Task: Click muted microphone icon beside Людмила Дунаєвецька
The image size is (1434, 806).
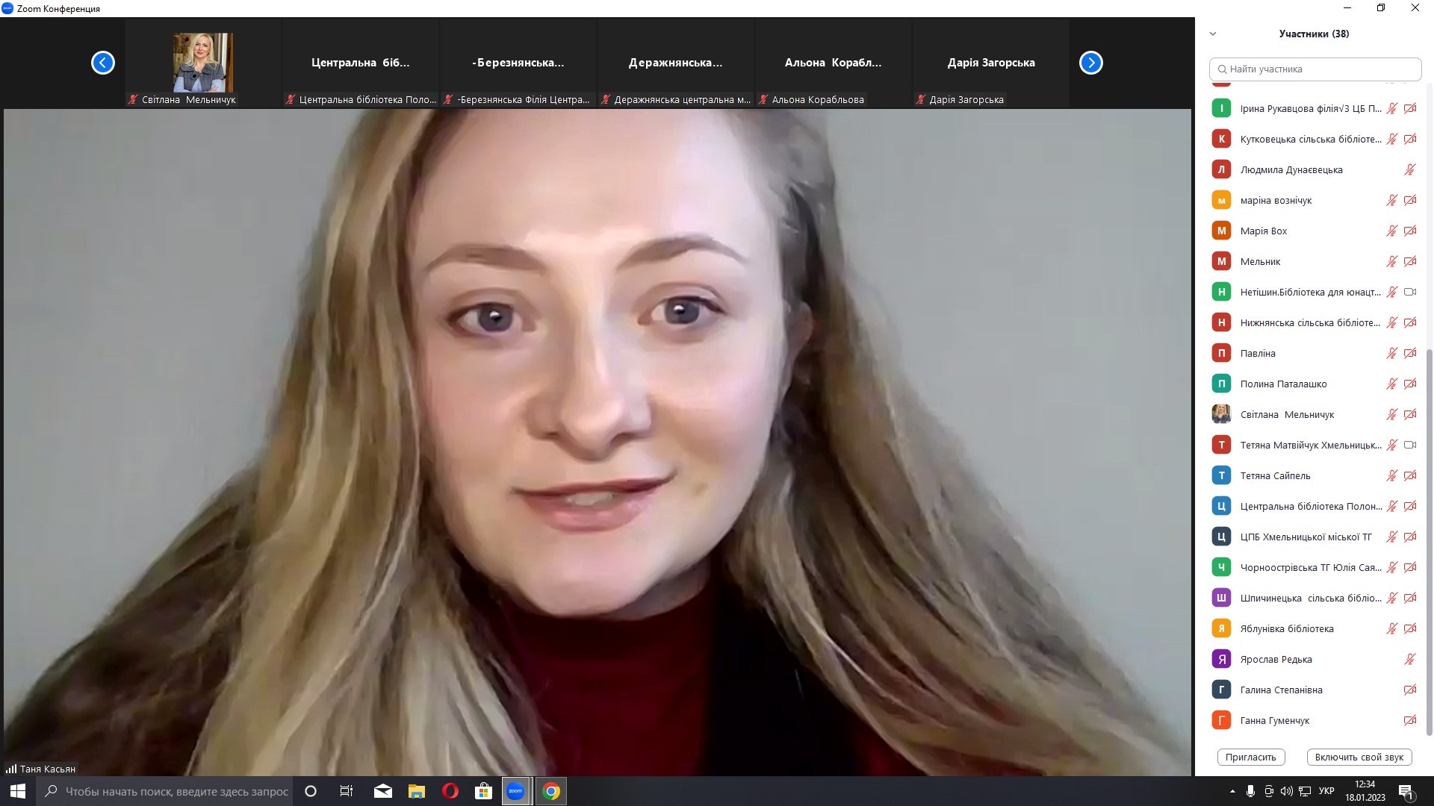Action: point(1409,170)
